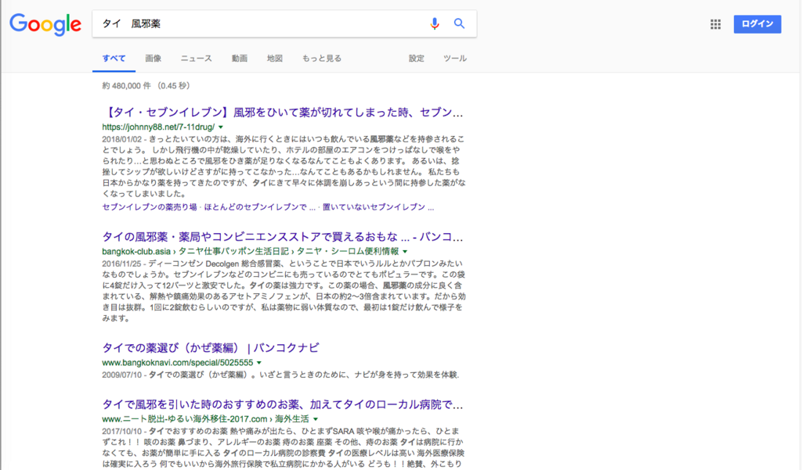Open the 【タイ・セブンイレブン】 result title
802x470 pixels.
click(283, 113)
